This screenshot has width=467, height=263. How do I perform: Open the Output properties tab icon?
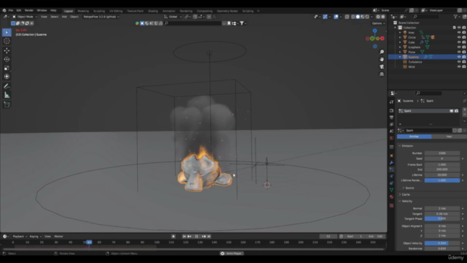pos(391,118)
